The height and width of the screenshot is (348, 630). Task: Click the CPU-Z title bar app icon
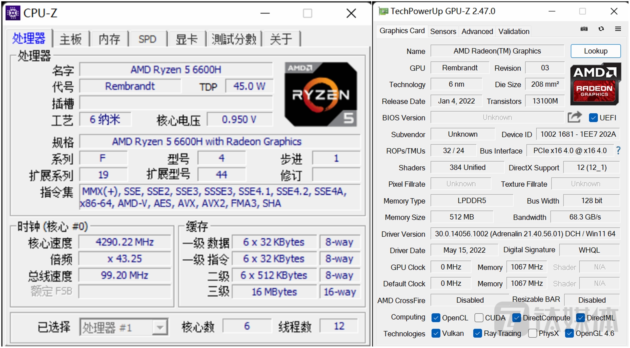click(x=13, y=13)
